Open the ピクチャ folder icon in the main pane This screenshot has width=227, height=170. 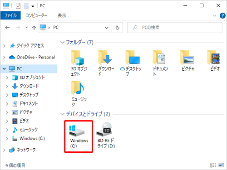[x=187, y=58]
